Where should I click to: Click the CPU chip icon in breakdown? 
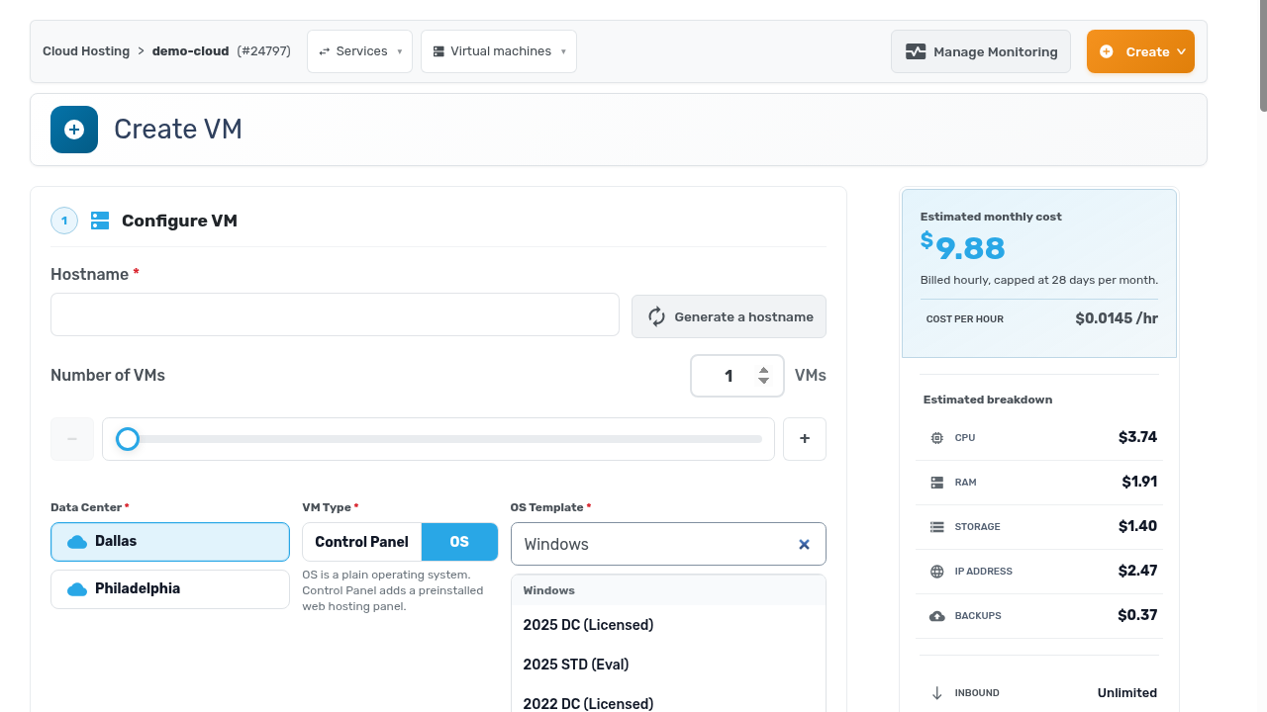937,438
